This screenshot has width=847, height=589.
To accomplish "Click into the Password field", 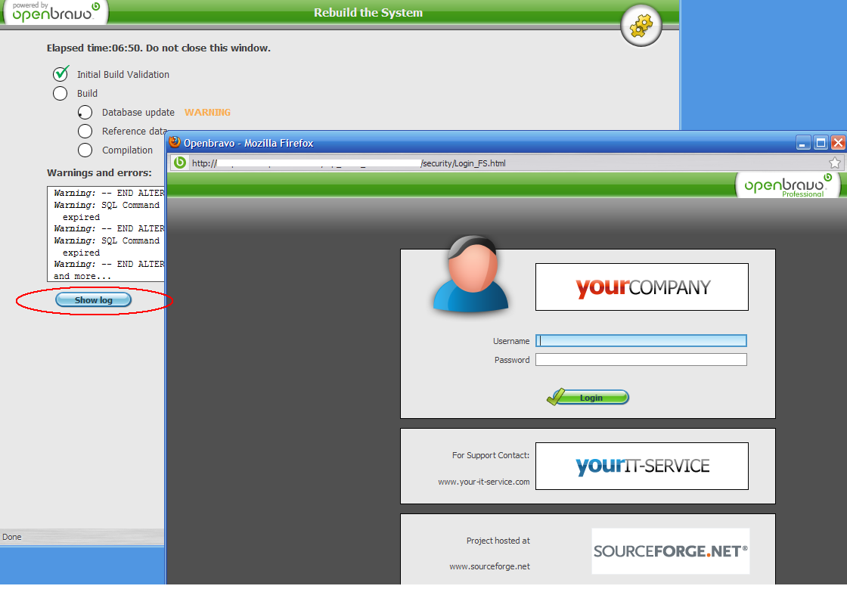I will coord(641,360).
